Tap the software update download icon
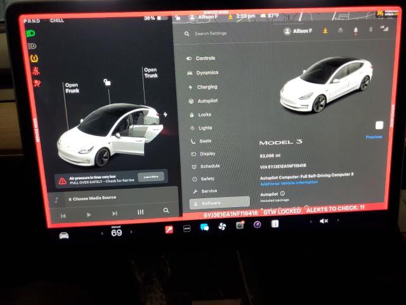This screenshot has height=305, width=406. 325,30
